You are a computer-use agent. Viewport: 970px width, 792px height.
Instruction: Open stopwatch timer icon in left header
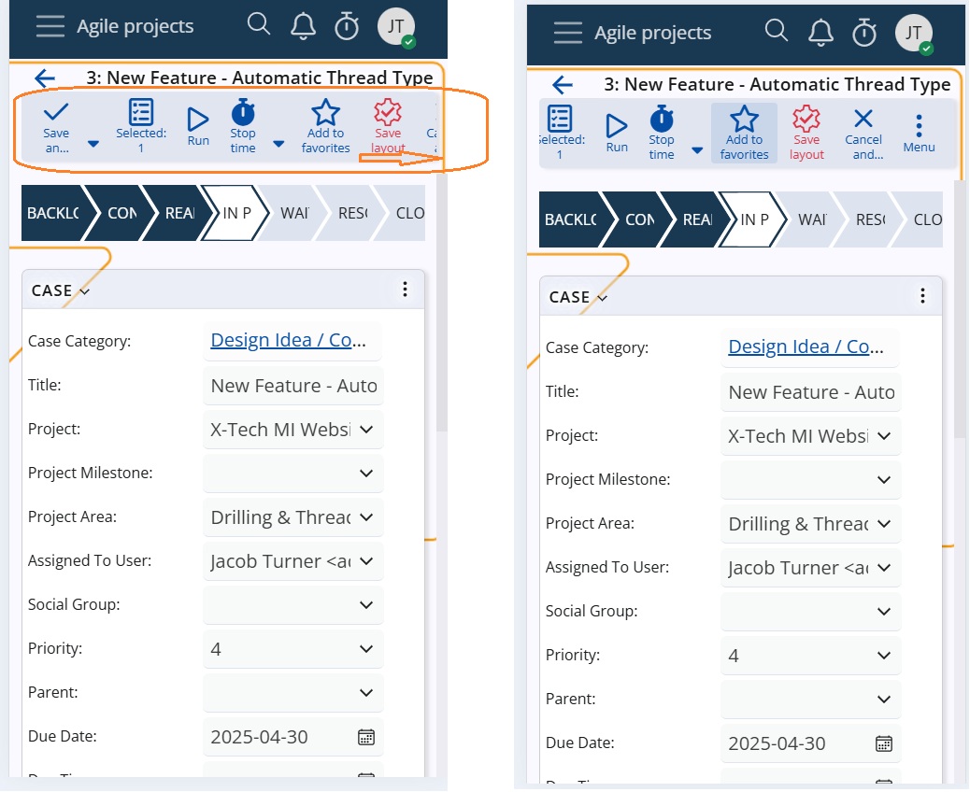pos(347,26)
